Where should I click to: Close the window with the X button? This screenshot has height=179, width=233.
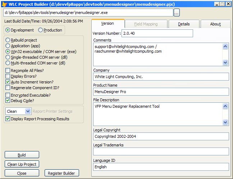[228, 4]
